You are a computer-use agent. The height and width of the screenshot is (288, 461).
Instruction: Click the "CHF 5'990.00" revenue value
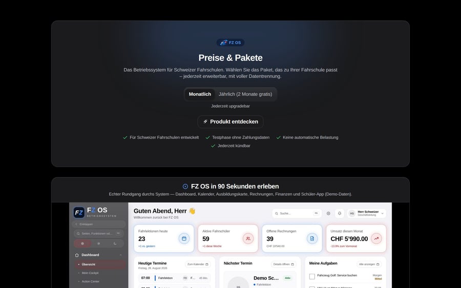click(x=349, y=239)
